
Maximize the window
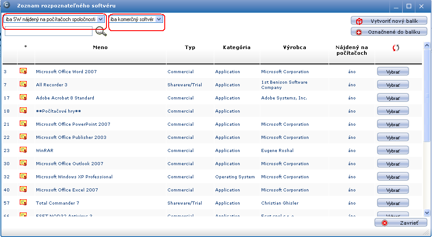click(x=409, y=6)
